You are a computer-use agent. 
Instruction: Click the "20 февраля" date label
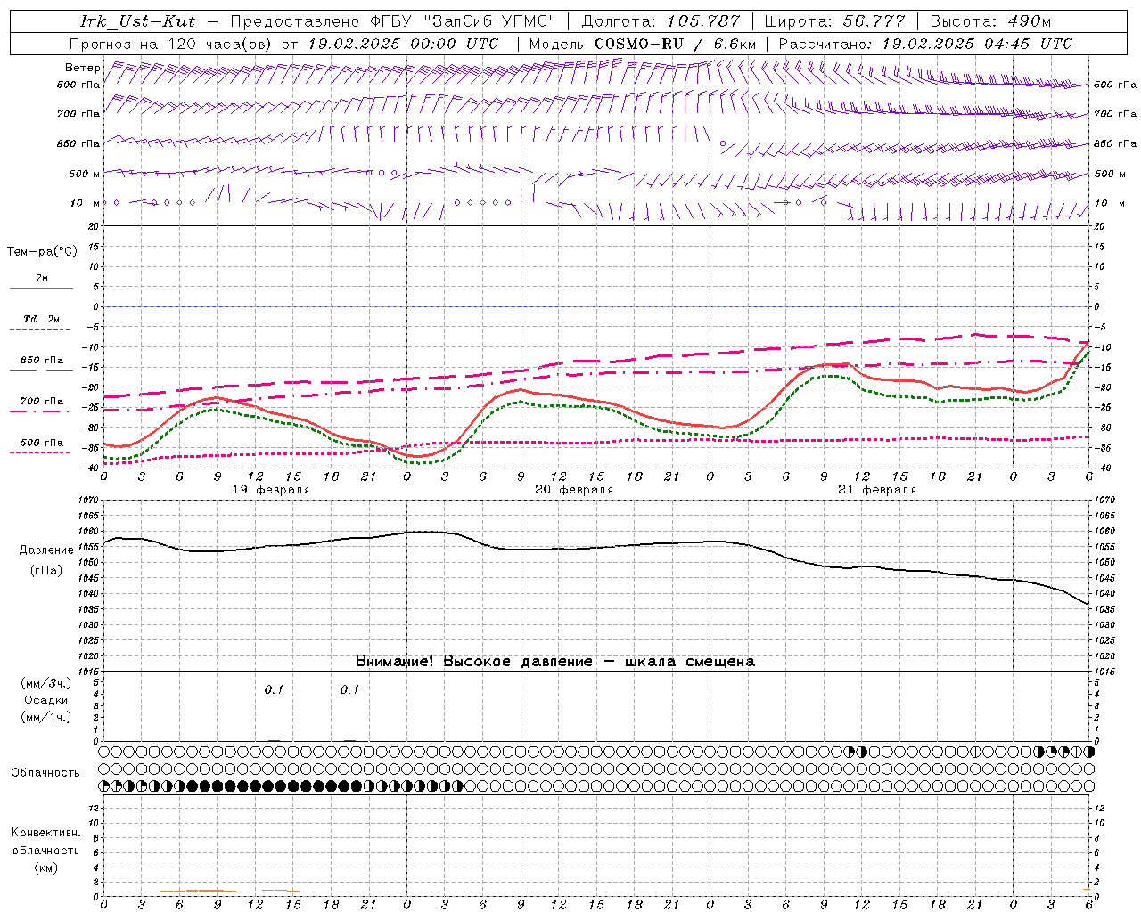[574, 490]
